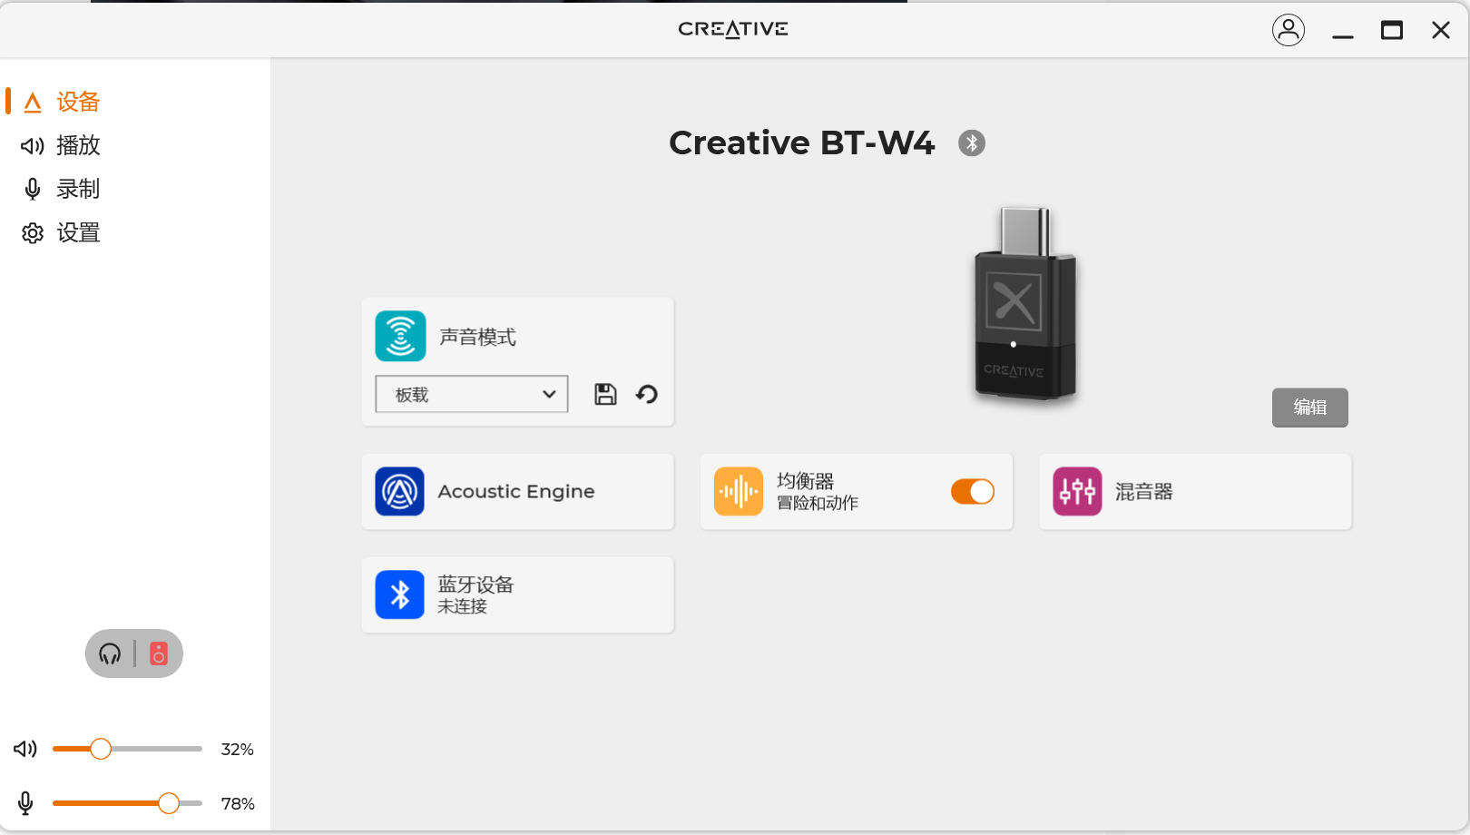Open the Acoustic Engine tile icon
Viewport: 1470px width, 835px height.
(x=399, y=491)
